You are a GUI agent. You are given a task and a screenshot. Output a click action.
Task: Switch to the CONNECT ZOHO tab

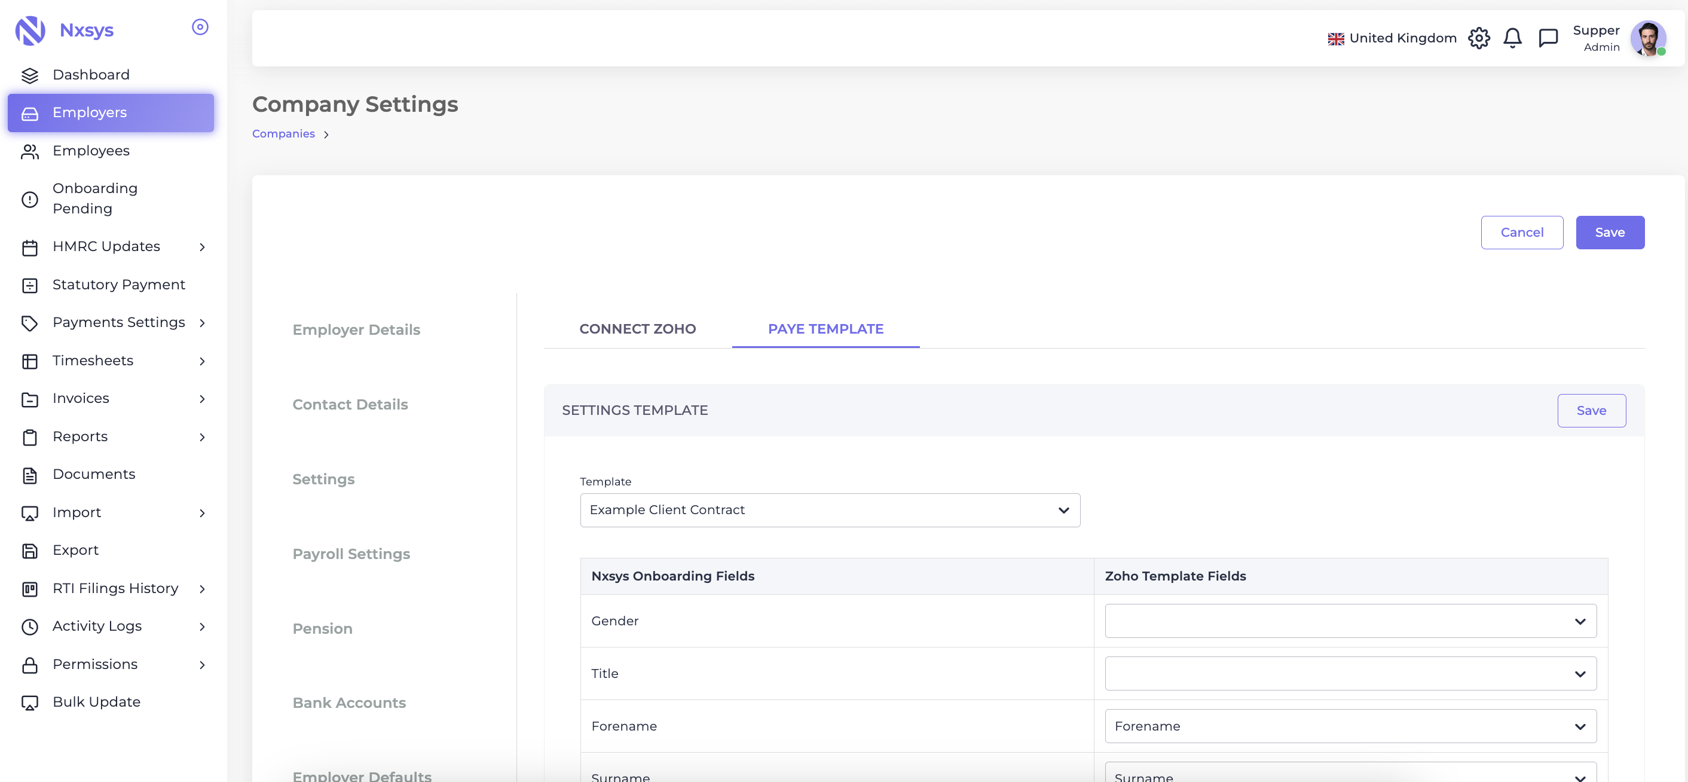[637, 329]
